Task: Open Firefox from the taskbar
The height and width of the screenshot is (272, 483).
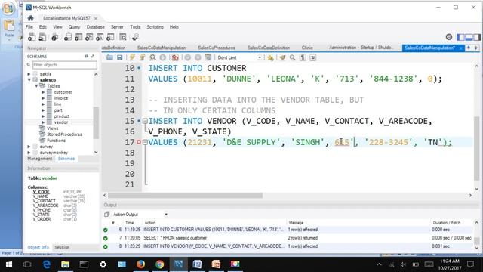Action: [x=141, y=264]
